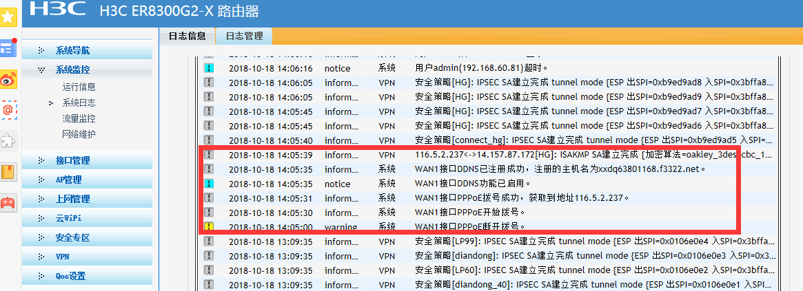Click info icon for diandong_40 IPSEC row
This screenshot has height=291, width=803.
click(208, 284)
